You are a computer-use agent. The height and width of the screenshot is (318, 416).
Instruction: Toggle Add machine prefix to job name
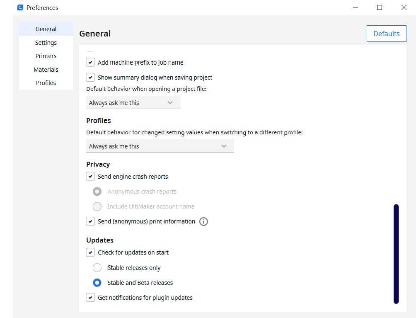tap(90, 62)
